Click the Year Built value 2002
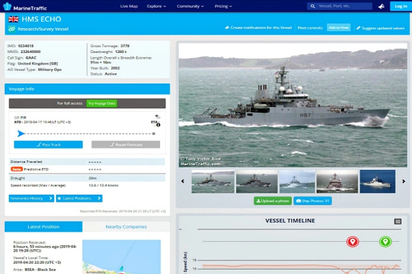This screenshot has height=274, width=412. [x=115, y=68]
